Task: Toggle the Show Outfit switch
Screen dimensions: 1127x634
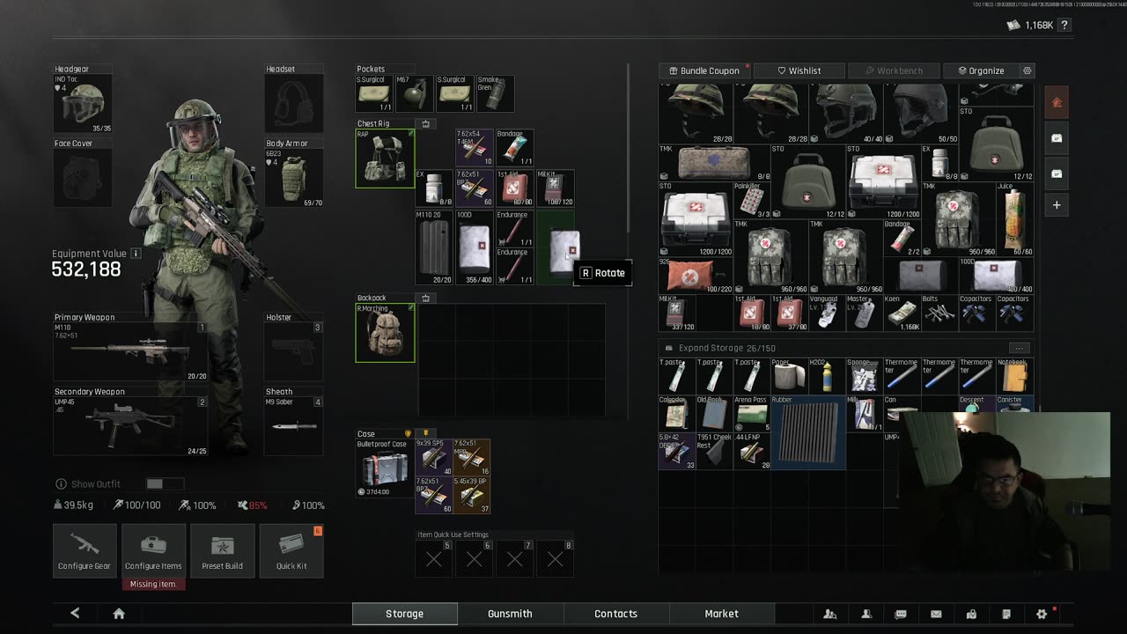Action: pos(166,484)
